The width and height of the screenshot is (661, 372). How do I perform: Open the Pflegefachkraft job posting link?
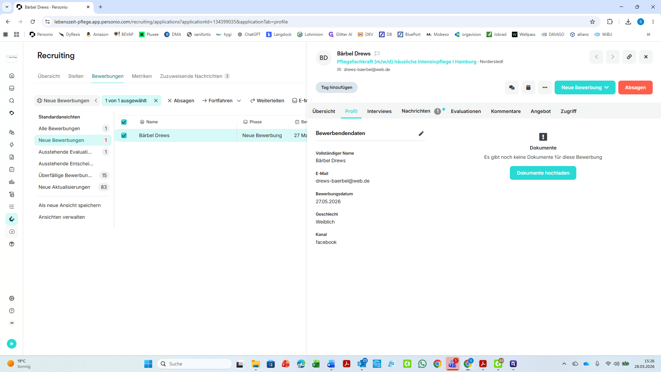(407, 62)
